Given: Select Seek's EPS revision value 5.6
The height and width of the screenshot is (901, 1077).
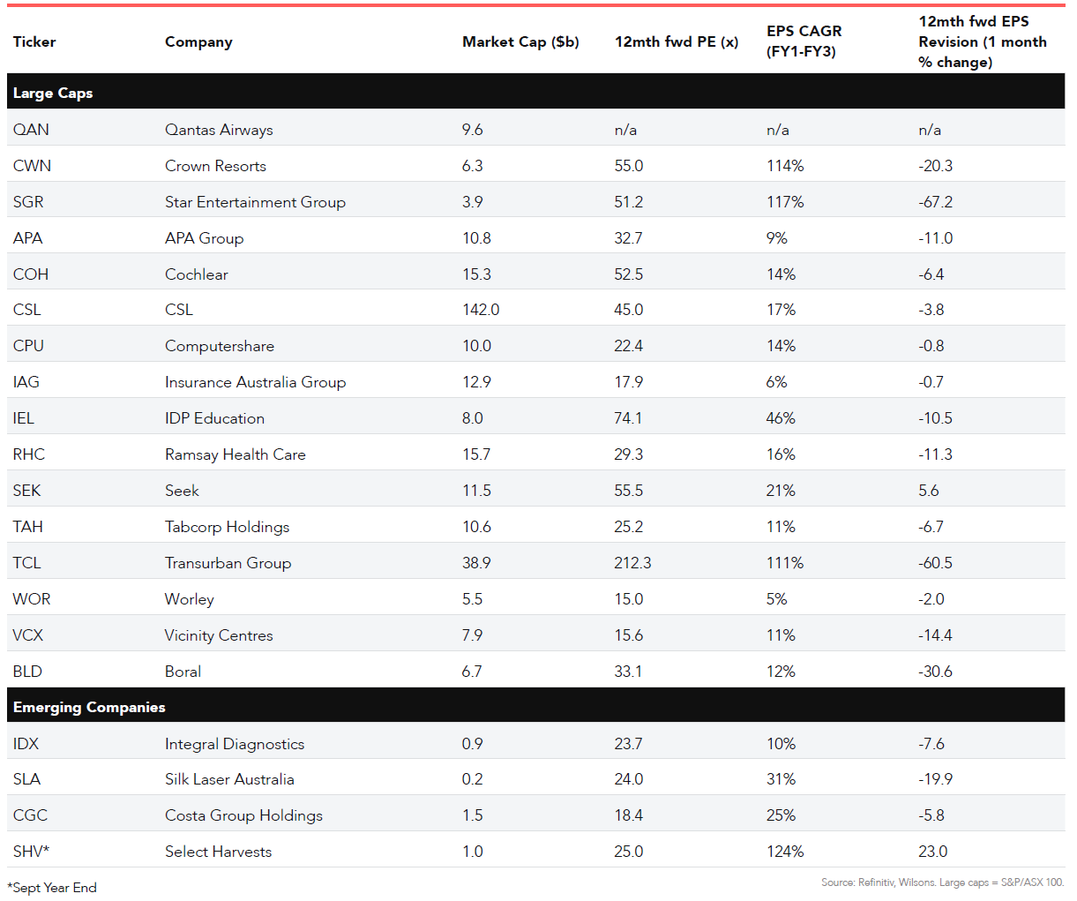Looking at the screenshot, I should click(x=928, y=491).
